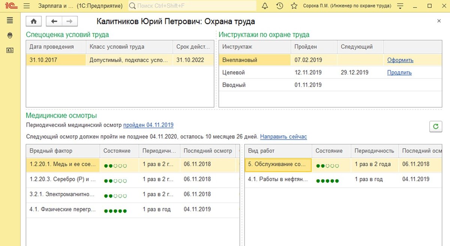Close the Охрана труда form
The height and width of the screenshot is (246, 450).
439,21
